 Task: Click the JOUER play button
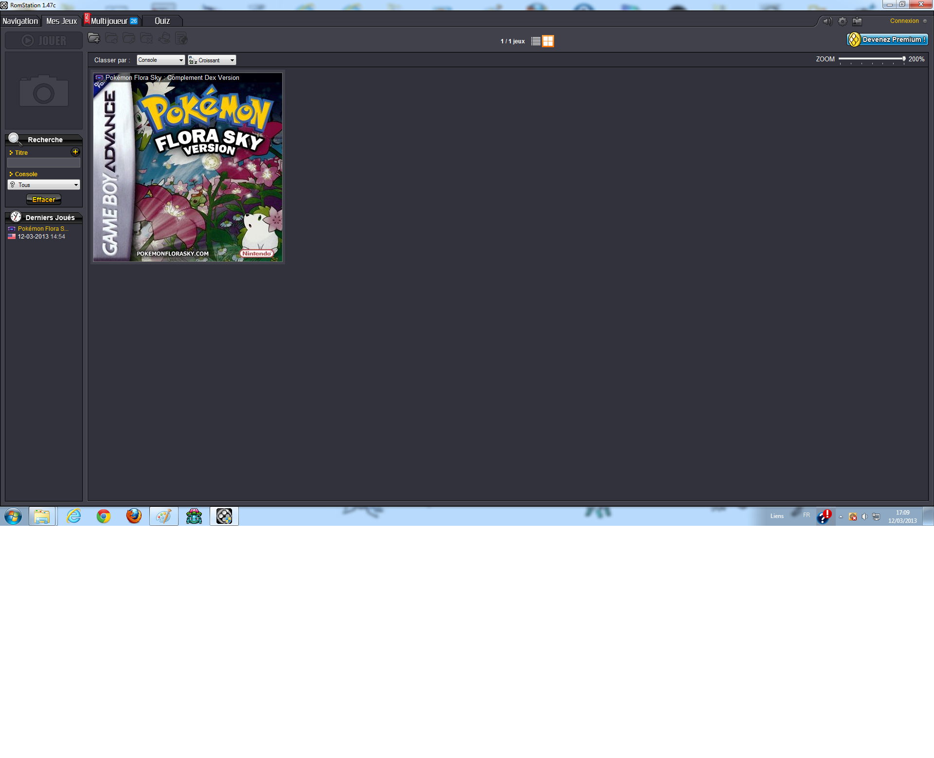click(x=44, y=40)
